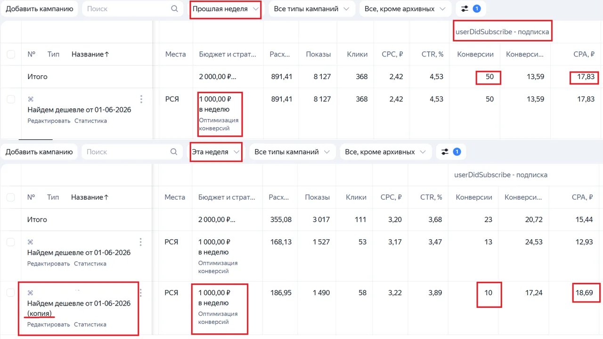Click 'Расх...' column header in the 'Прошлая неделя' table
Screen dimensions: 603x339
280,54
